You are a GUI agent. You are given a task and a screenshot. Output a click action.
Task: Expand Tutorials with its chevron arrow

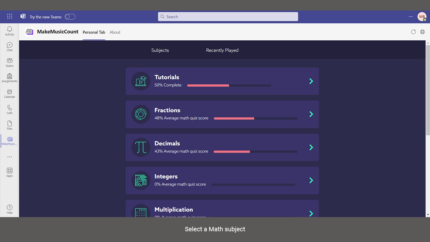[x=311, y=81]
